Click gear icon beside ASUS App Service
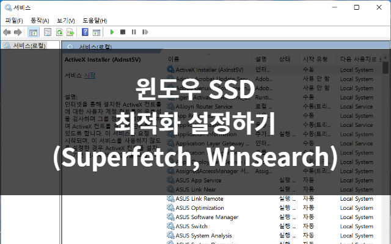391x244 pixels. (x=170, y=180)
